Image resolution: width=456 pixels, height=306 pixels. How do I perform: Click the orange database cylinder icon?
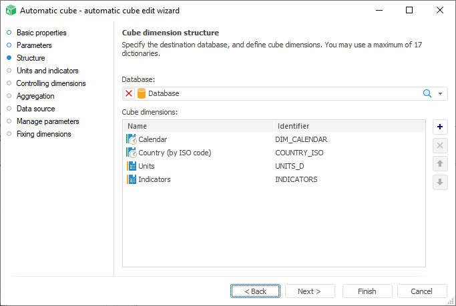(142, 93)
